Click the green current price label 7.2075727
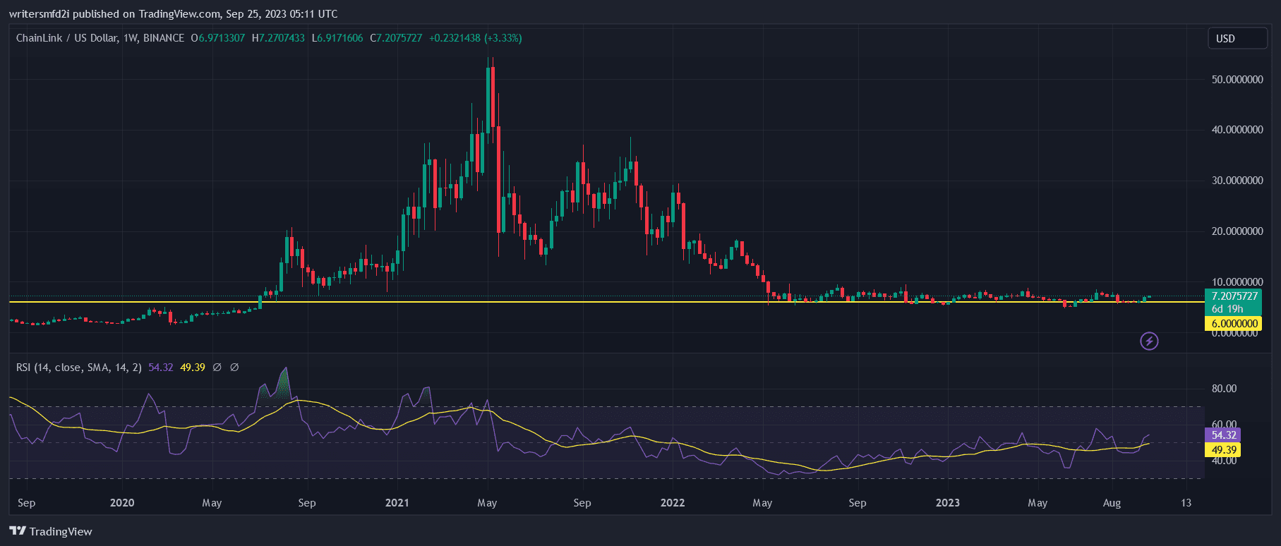The image size is (1281, 546). click(x=1234, y=296)
